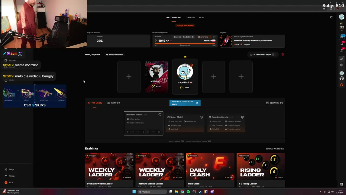Open friends list icon with badge 15
This screenshot has height=195, width=346.
[x=342, y=50]
